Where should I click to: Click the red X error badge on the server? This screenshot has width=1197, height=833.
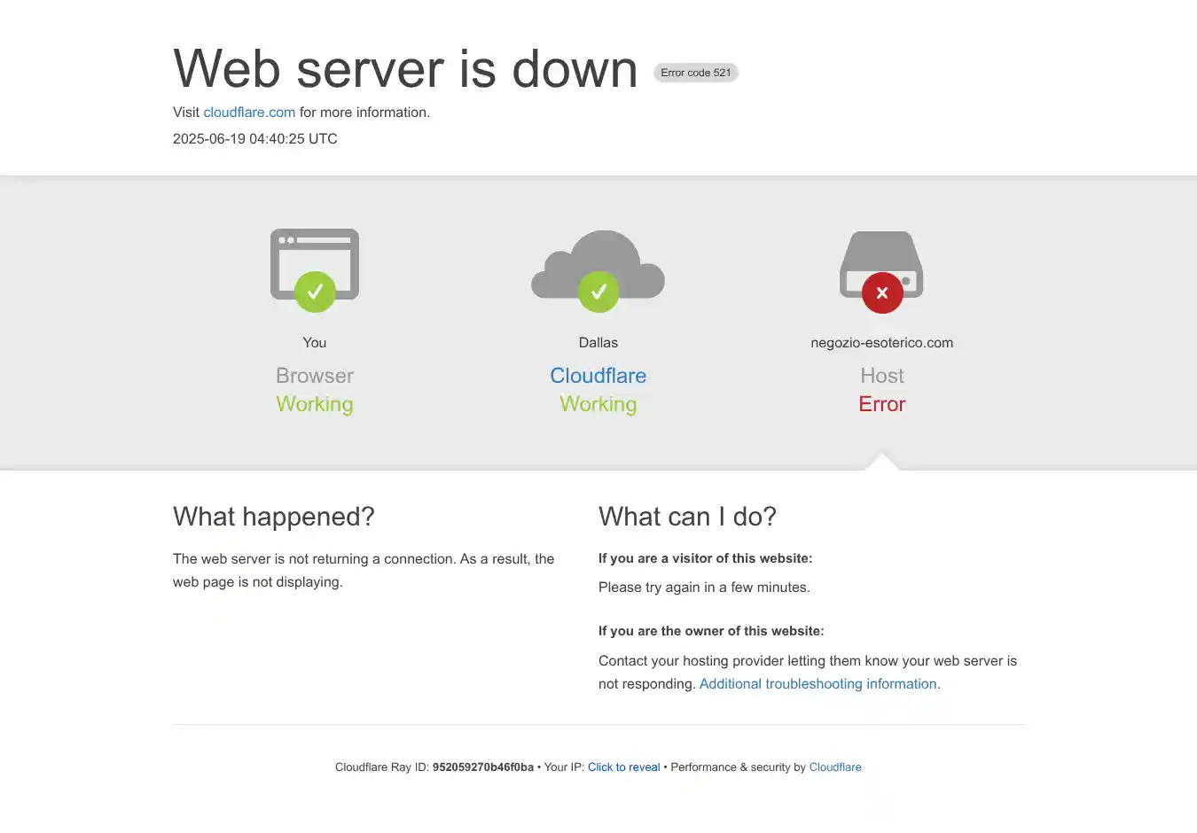(882, 292)
